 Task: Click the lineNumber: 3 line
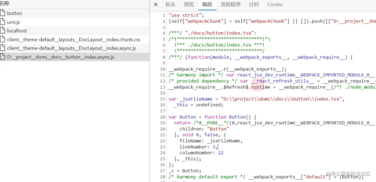point(199,147)
